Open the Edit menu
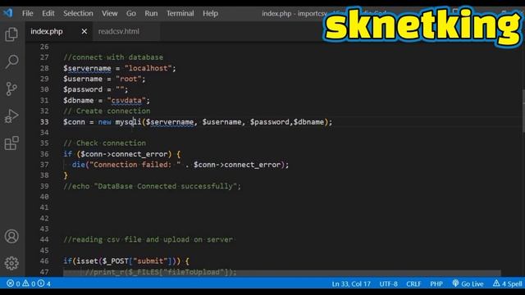This screenshot has width=525, height=295. pos(48,13)
